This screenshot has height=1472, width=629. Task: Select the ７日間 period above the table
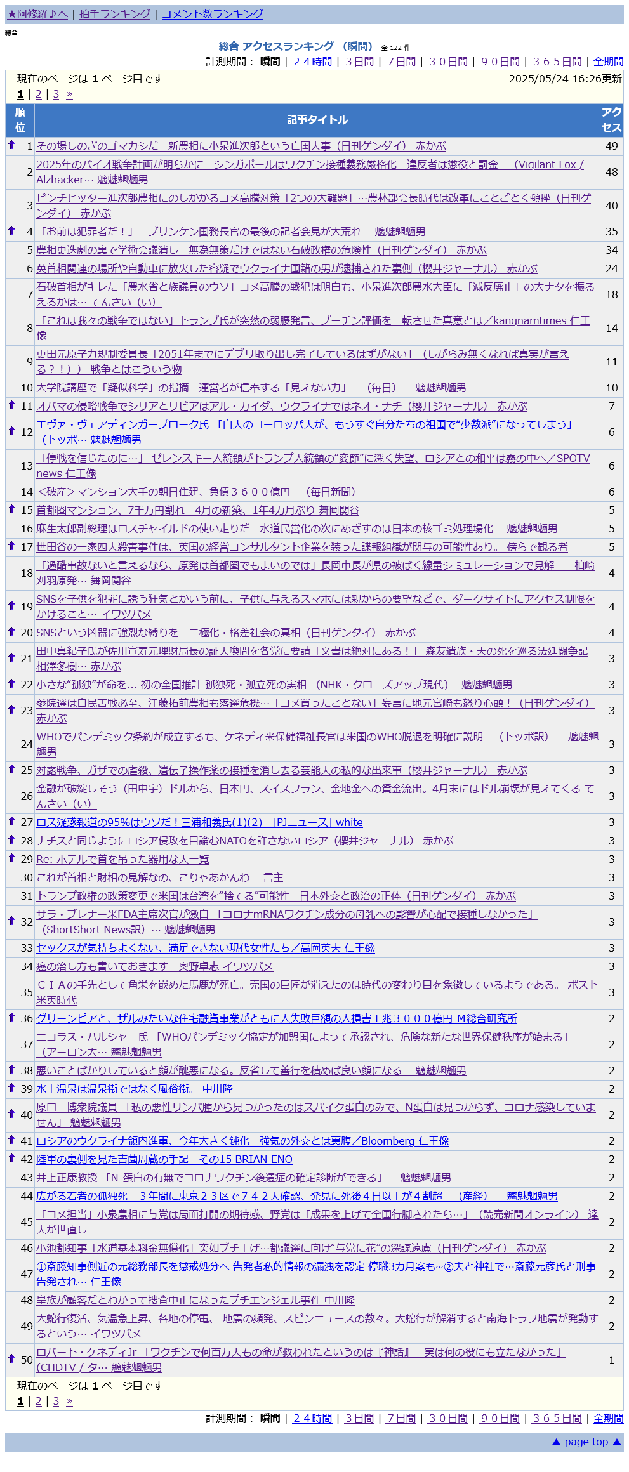coord(401,62)
